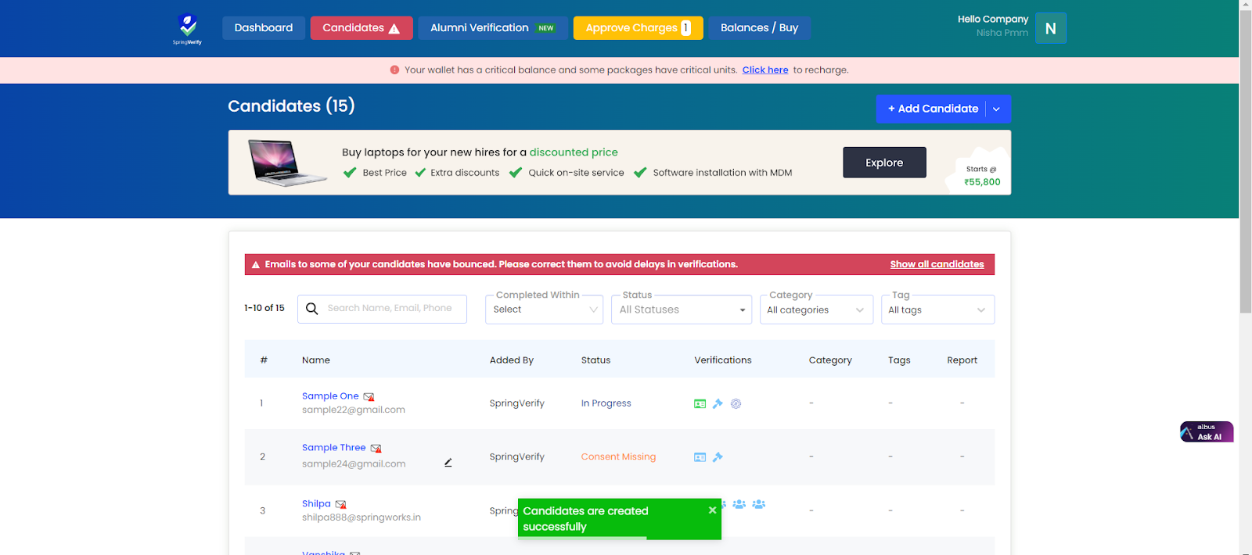Click the red alert icon in wallet notice

click(x=394, y=70)
